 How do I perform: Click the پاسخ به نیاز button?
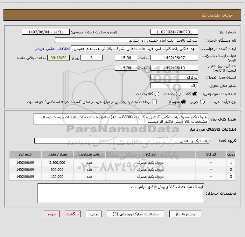[x=185, y=214]
